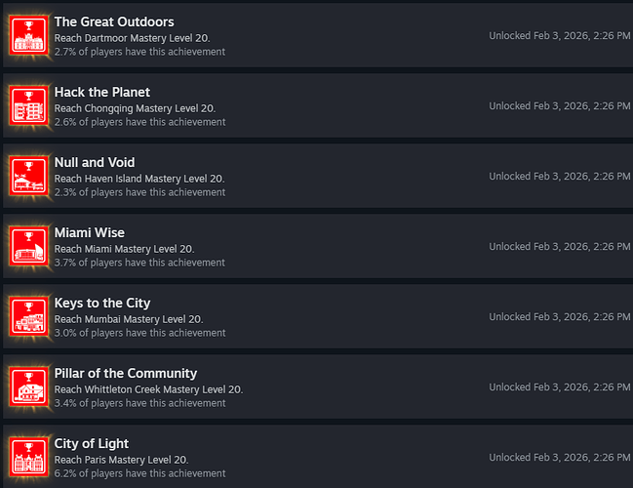The image size is (633, 488).
Task: Click the Miami Wise unlocked date
Action: tap(559, 246)
